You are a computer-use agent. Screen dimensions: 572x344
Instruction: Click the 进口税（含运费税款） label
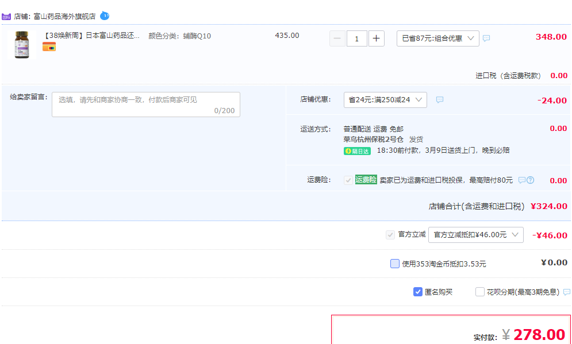click(508, 75)
